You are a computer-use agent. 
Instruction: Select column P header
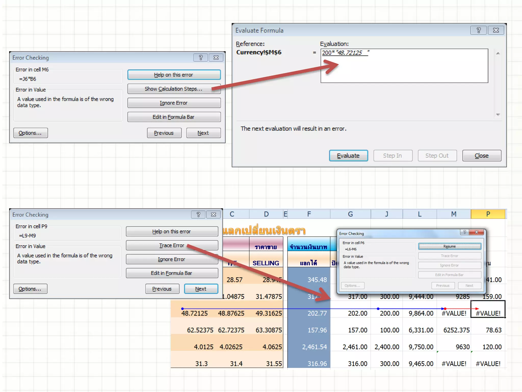pos(488,214)
